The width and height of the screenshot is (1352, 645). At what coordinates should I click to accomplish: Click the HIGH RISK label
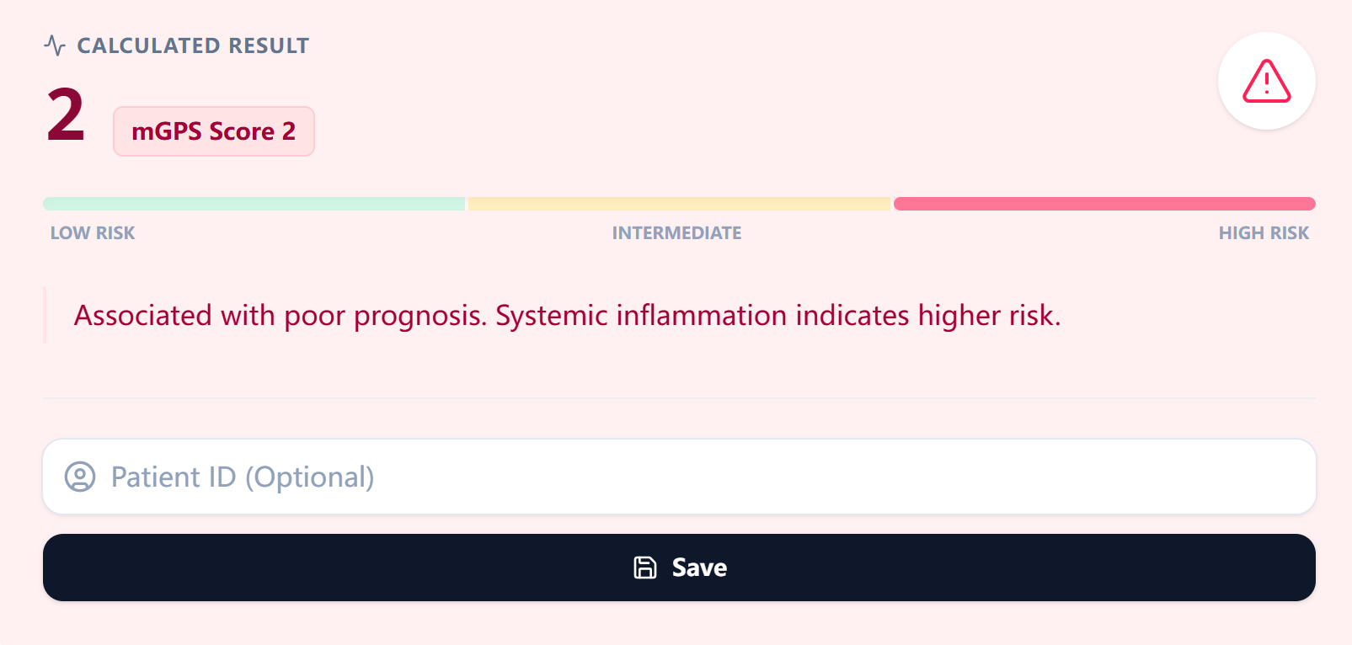coord(1264,233)
